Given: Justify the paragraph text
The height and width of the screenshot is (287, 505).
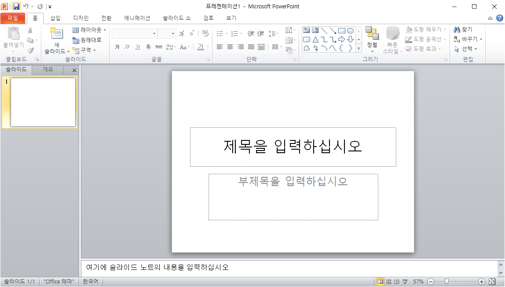Looking at the screenshot, I should [x=251, y=47].
